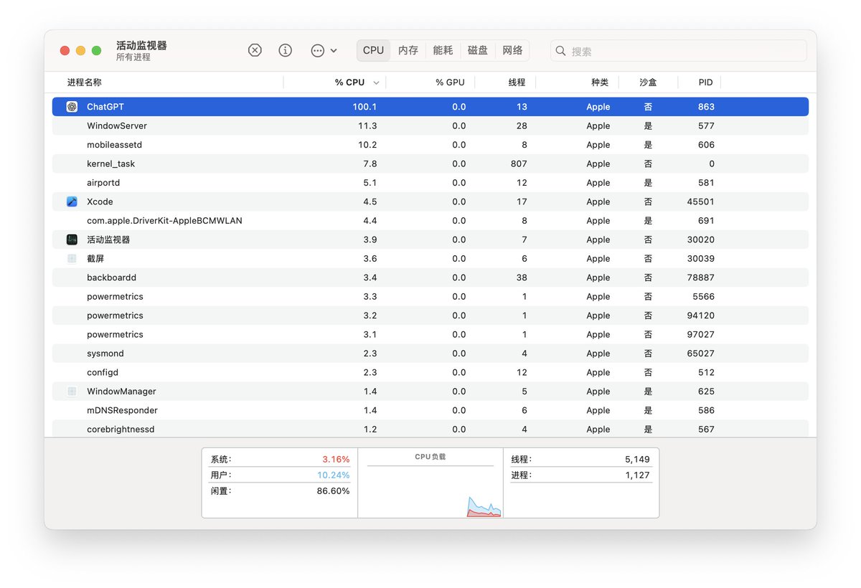Switch to the CPU tab
The width and height of the screenshot is (861, 588).
click(373, 50)
